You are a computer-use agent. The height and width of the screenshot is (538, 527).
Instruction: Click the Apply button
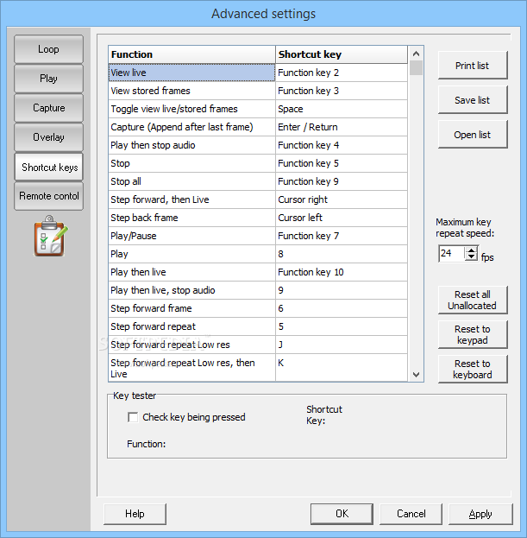click(480, 514)
